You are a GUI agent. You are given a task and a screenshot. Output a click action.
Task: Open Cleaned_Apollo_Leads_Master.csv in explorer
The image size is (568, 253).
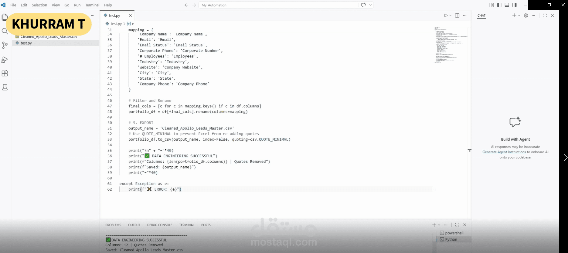tap(49, 37)
